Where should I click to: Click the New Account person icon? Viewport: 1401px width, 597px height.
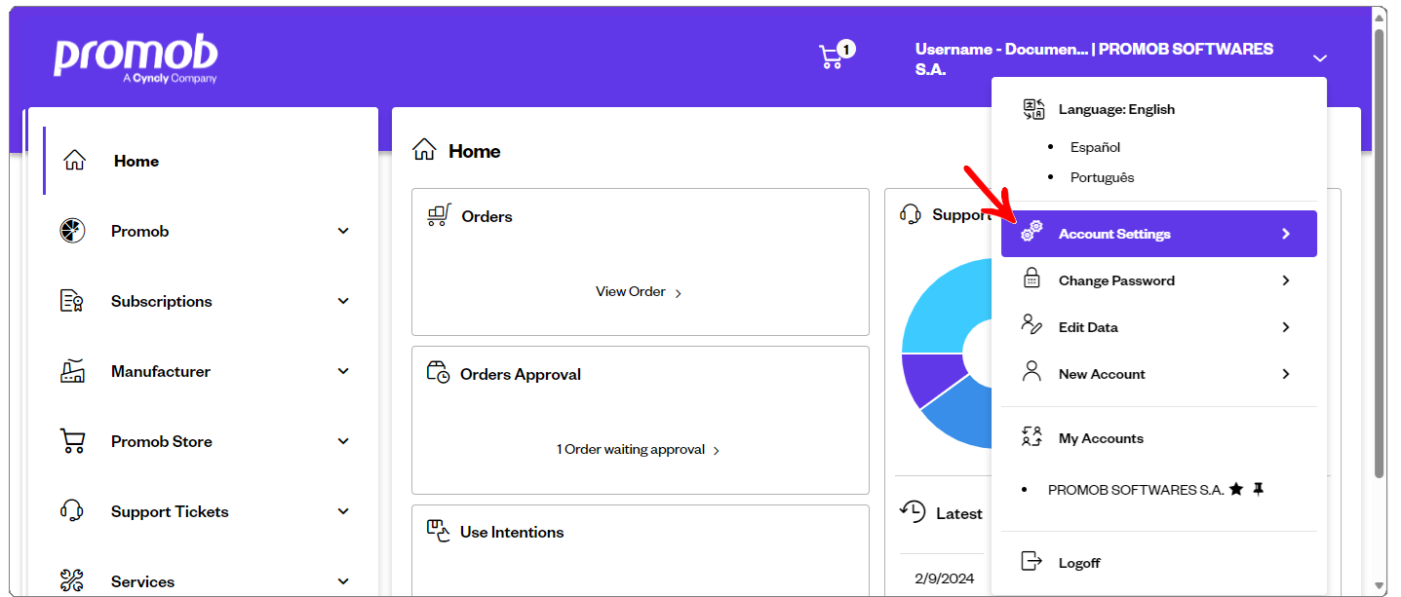point(1031,372)
